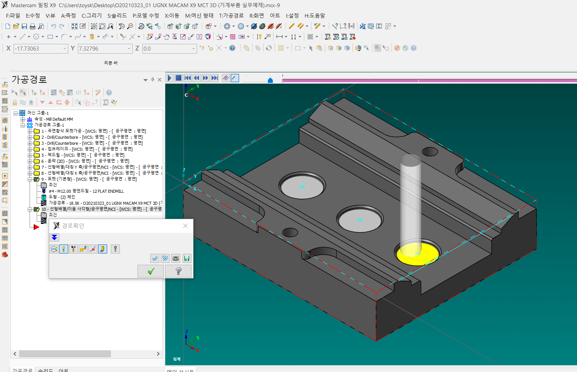Screen dimensions: 577x372
Task: Open the H:도움말 menu
Action: [315, 15]
